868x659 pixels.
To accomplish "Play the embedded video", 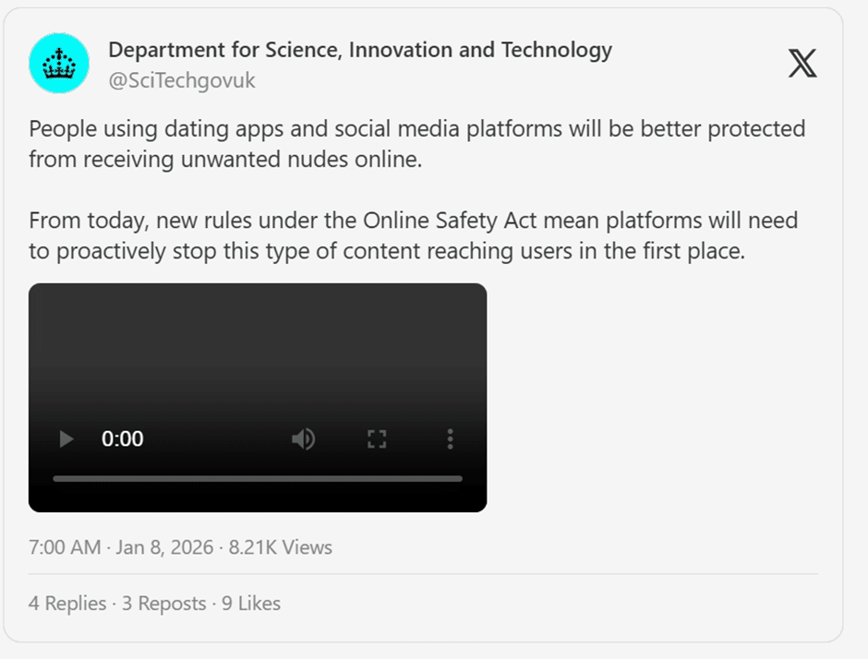I will pyautogui.click(x=66, y=439).
